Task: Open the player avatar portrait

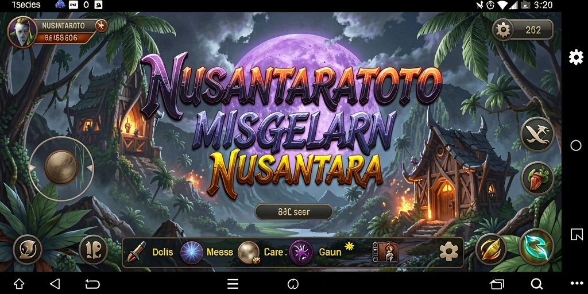Action: click(x=22, y=32)
